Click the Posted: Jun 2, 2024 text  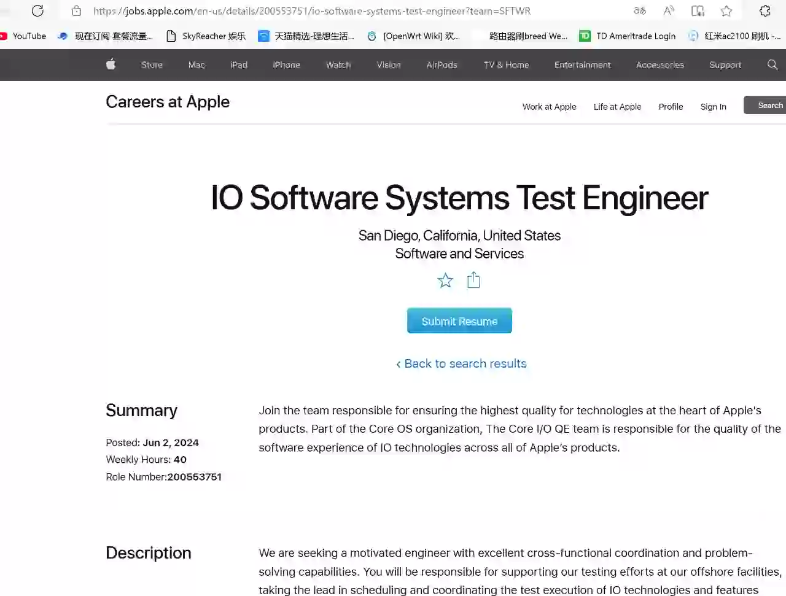point(152,443)
